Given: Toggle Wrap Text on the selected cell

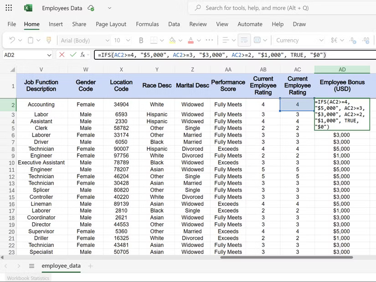Looking at the screenshot, I should click(x=244, y=40).
